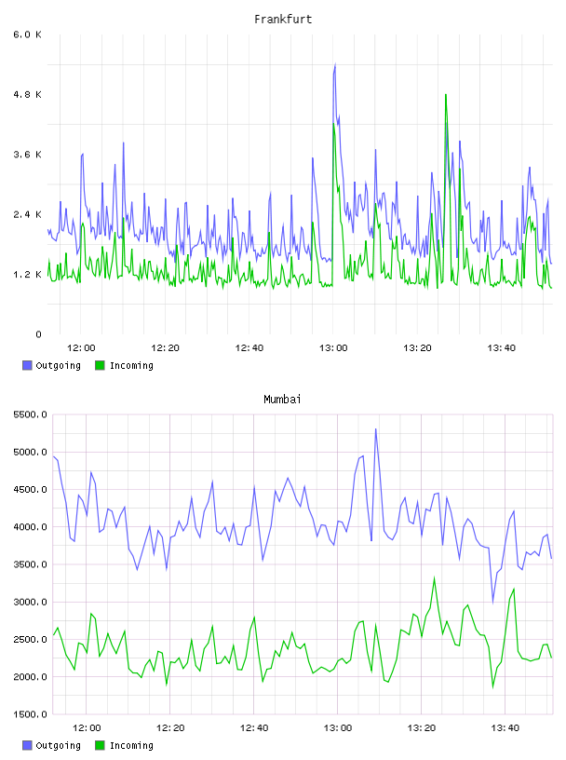This screenshot has height=760, width=566.
Task: Click the Frankfurt chart title
Action: (x=283, y=19)
